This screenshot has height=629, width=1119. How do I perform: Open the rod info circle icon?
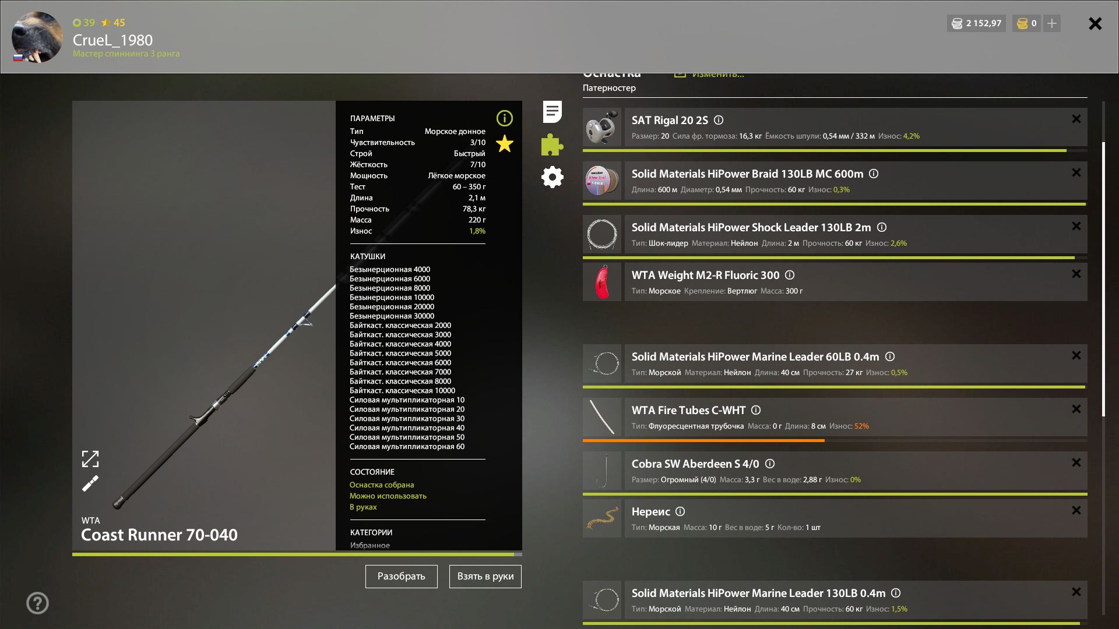tap(504, 119)
